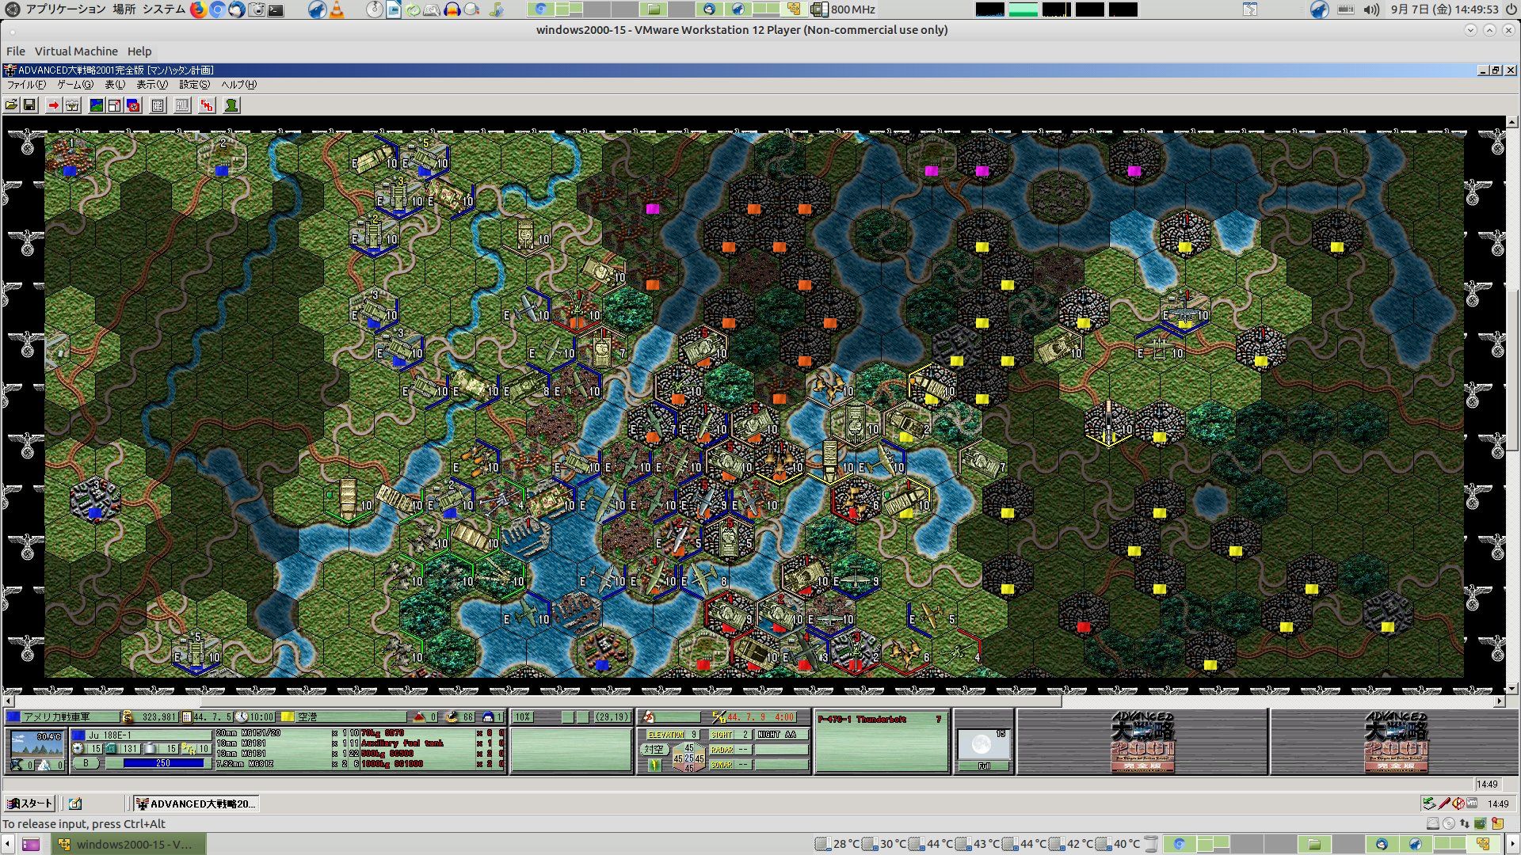This screenshot has height=855, width=1521.
Task: Click the アメリカ戦車軍 faction name field
Action: [x=69, y=717]
